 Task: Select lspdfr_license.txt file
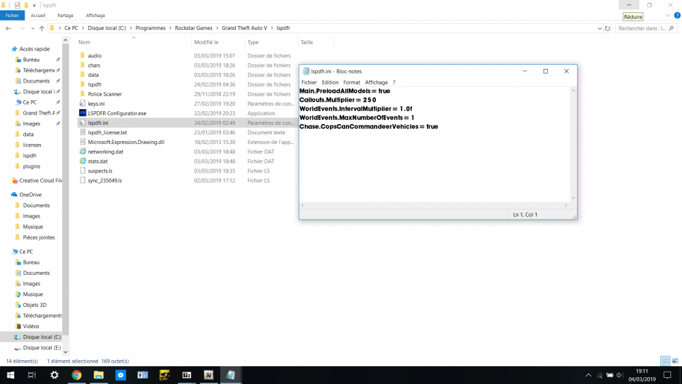(x=107, y=132)
